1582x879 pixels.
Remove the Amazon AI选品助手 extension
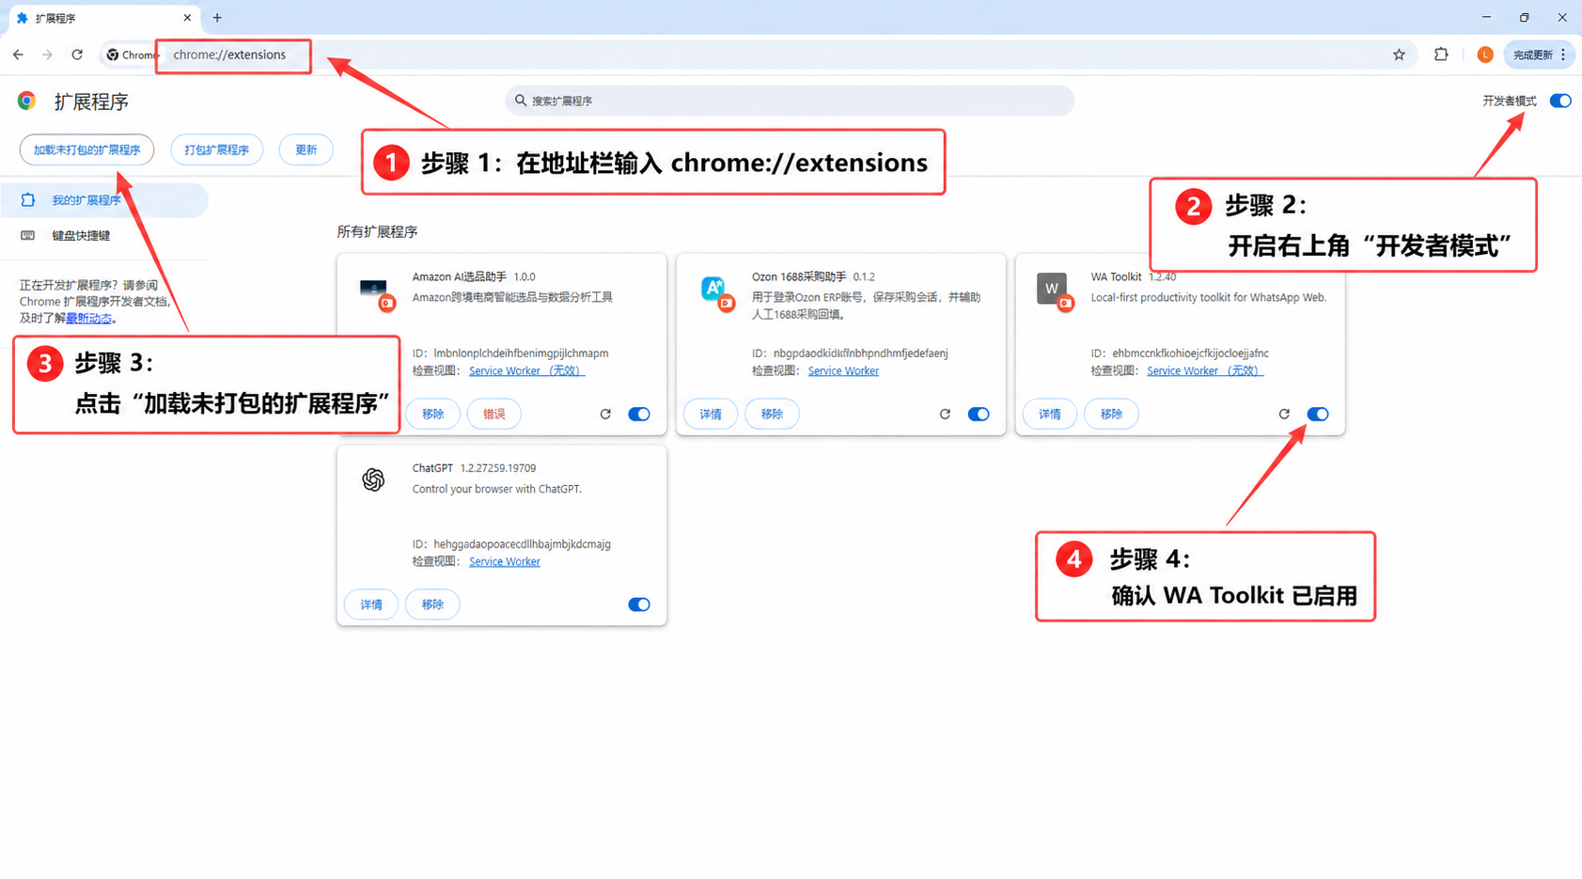tap(432, 414)
